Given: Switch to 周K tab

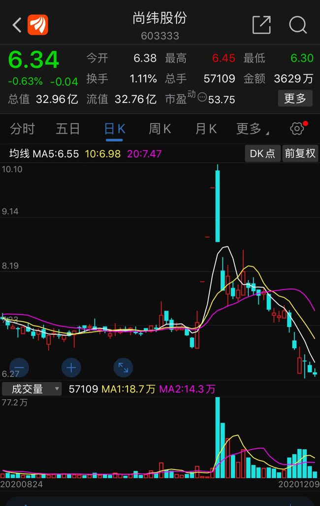Looking at the screenshot, I should pos(160,129).
